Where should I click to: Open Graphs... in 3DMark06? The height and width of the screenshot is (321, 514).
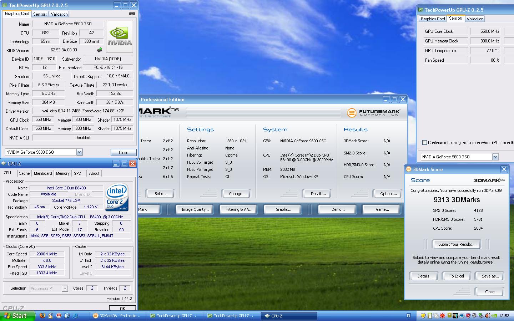tap(283, 209)
